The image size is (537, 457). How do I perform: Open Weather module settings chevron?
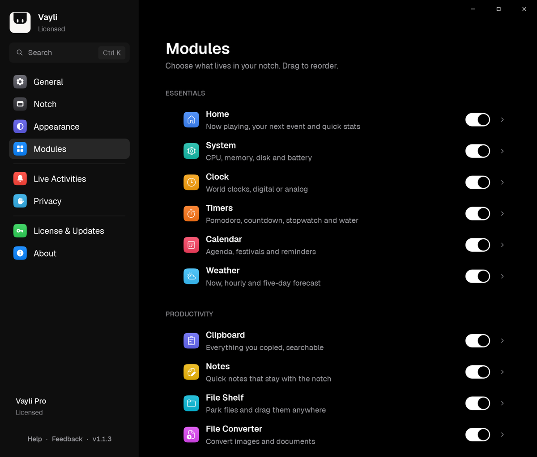coord(503,276)
